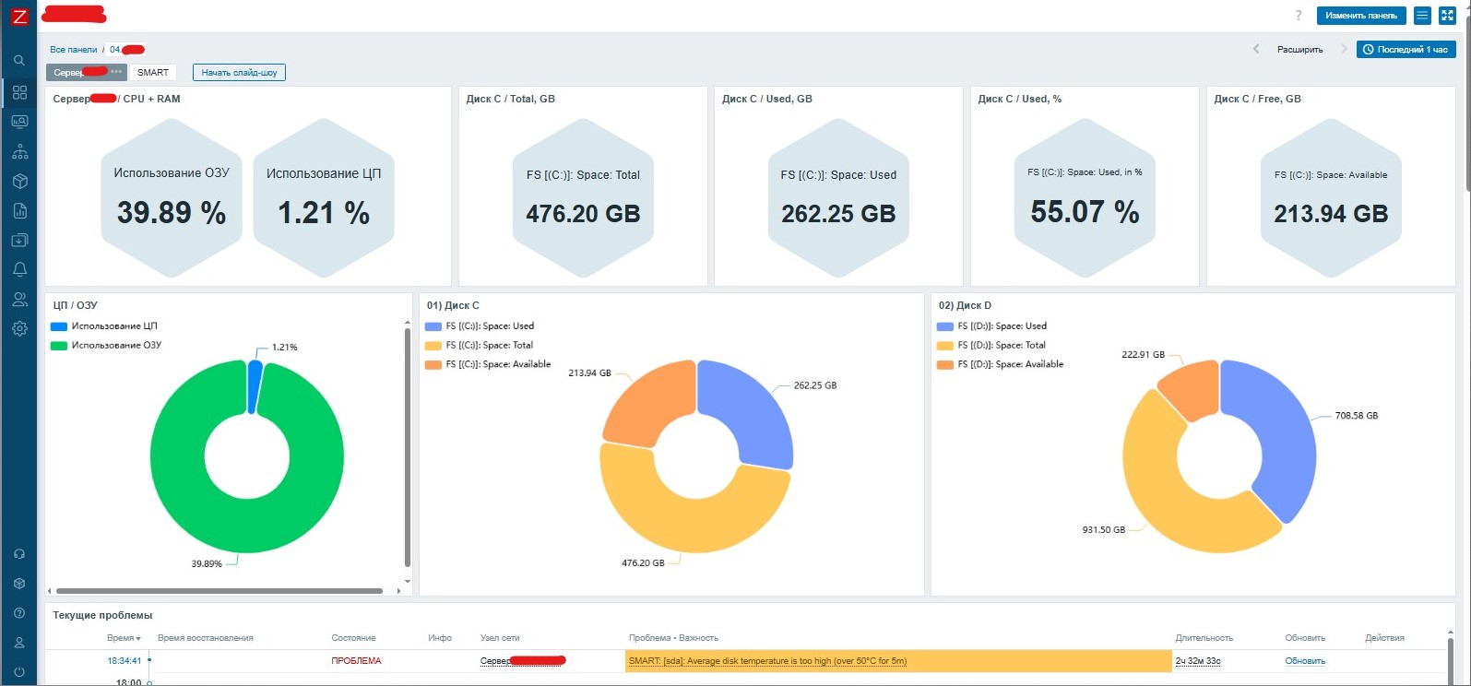
Task: Open the SMART disk temperature problem entry
Action: click(x=767, y=661)
